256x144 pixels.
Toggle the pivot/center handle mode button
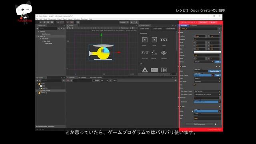(x=58, y=22)
